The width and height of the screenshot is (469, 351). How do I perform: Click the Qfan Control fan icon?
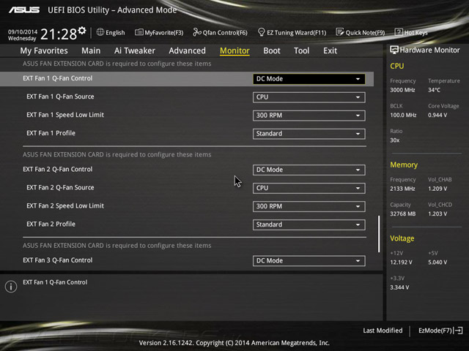196,32
